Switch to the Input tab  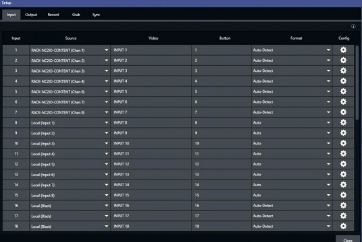point(11,15)
